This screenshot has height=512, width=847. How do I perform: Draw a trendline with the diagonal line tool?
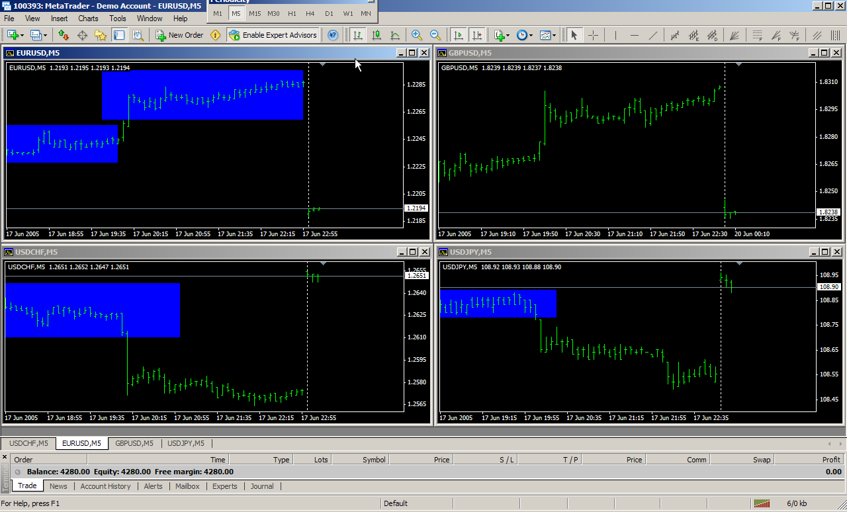click(x=653, y=35)
